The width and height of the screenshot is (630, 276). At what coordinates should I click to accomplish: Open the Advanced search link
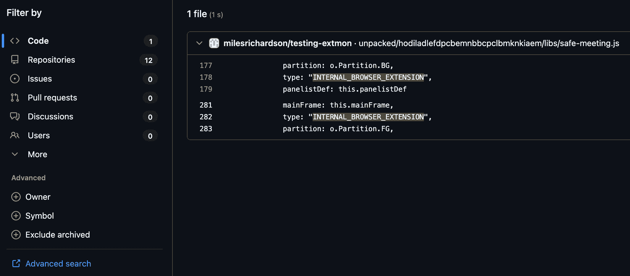click(x=58, y=264)
